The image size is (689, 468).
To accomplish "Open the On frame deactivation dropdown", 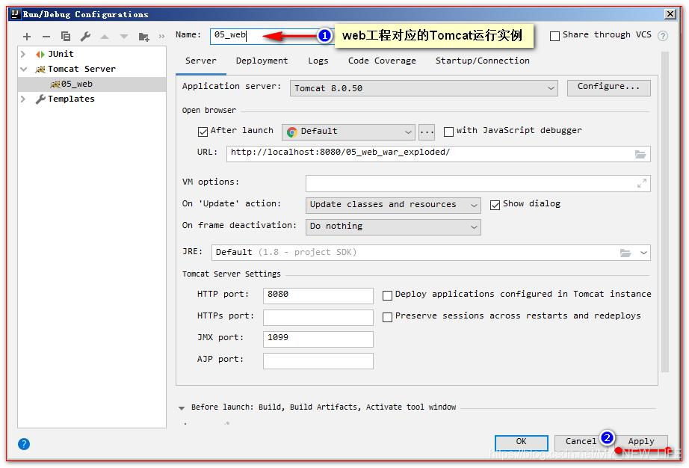I will [393, 227].
